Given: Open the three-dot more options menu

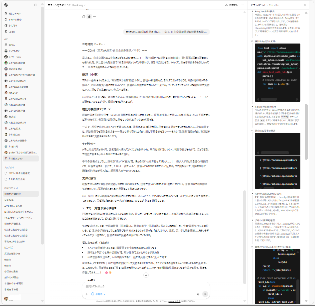Looking at the screenshot, I should tap(94, 17).
